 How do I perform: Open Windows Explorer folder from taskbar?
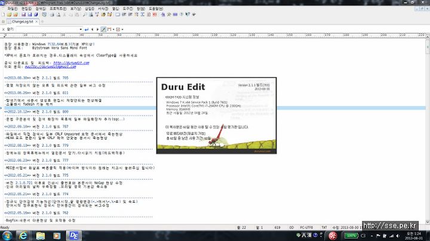[41, 236]
